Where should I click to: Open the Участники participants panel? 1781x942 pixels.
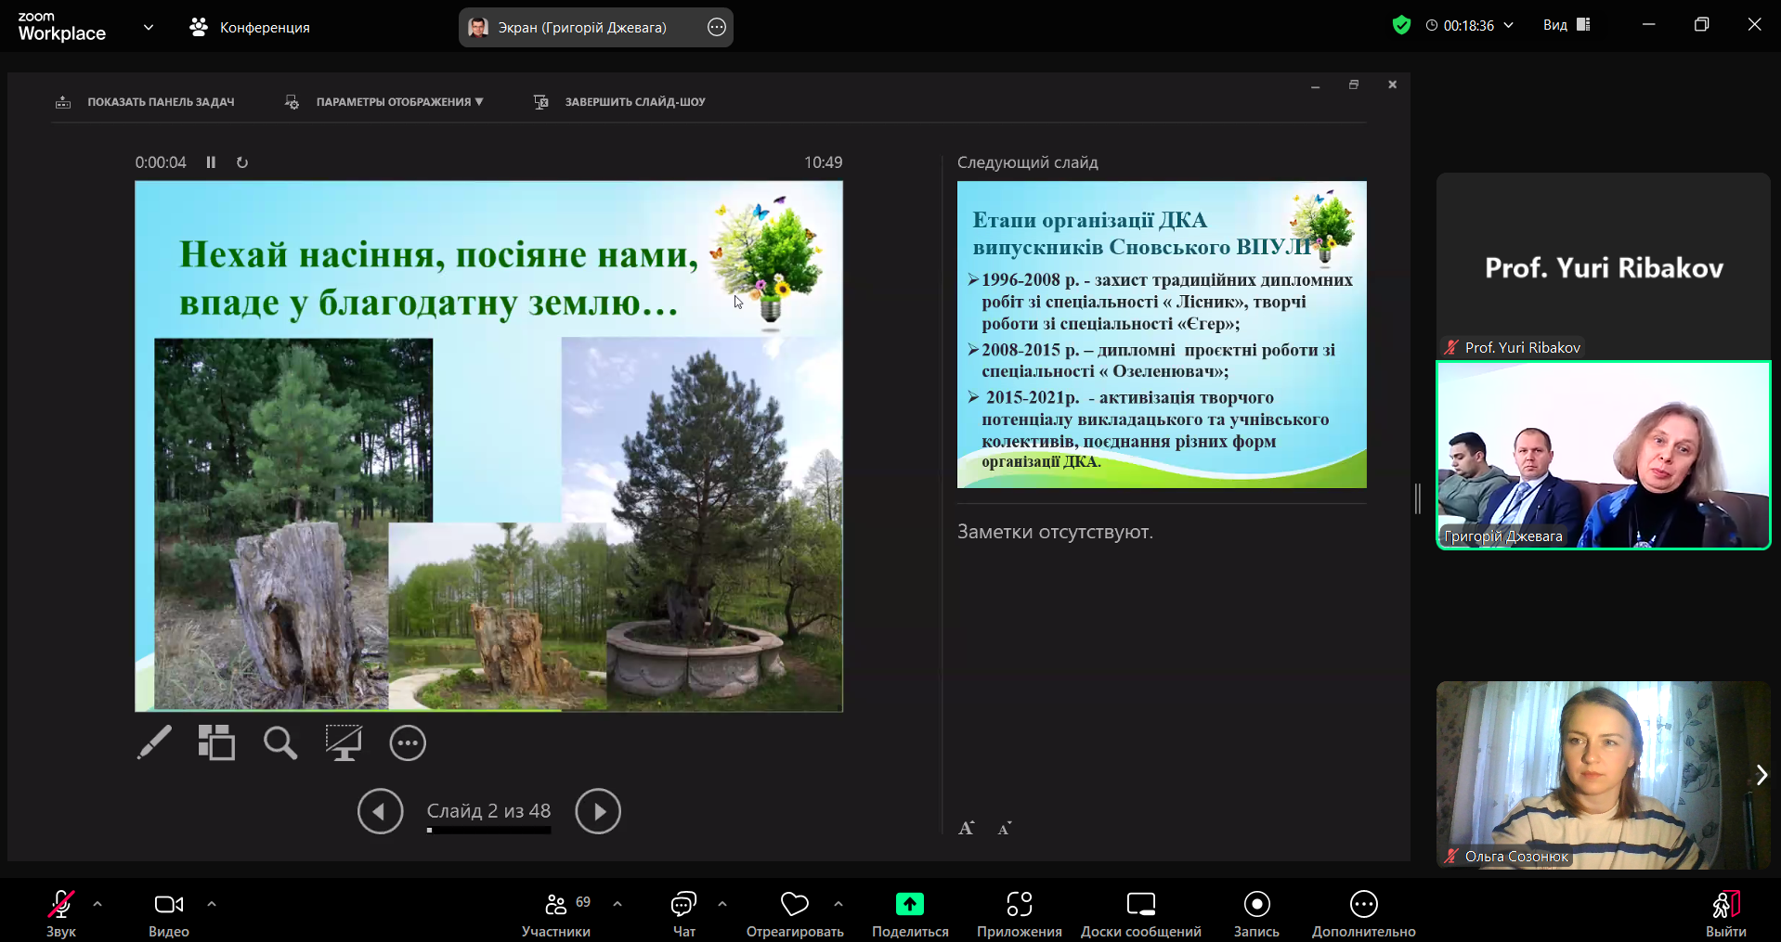(557, 913)
